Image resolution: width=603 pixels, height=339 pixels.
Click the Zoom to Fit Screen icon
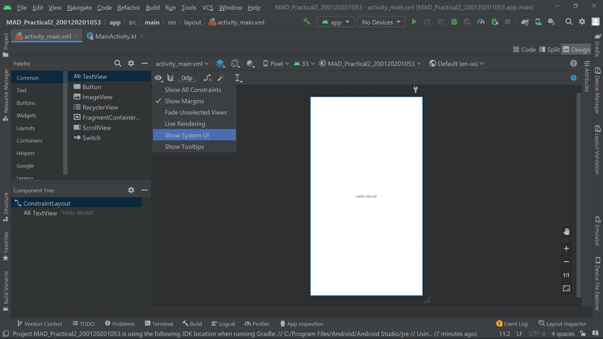tap(566, 288)
